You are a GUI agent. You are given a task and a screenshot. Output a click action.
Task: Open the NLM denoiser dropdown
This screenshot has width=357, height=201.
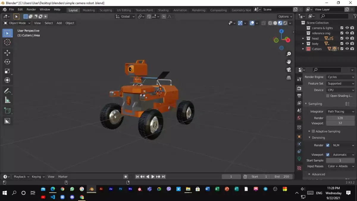click(x=343, y=145)
